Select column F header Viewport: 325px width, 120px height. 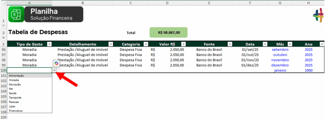(250, 3)
